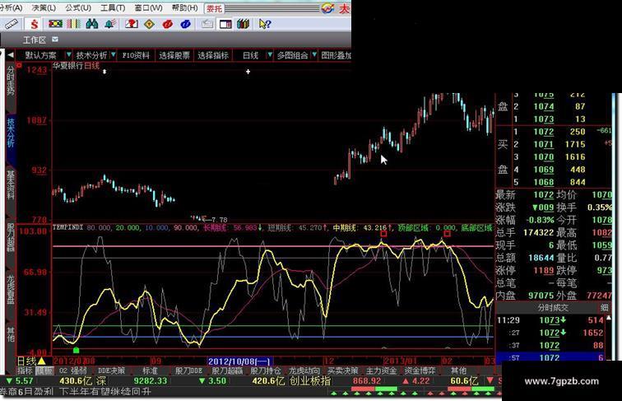
Task: Select the 基本资料 vertical side tab
Action: coord(11,185)
